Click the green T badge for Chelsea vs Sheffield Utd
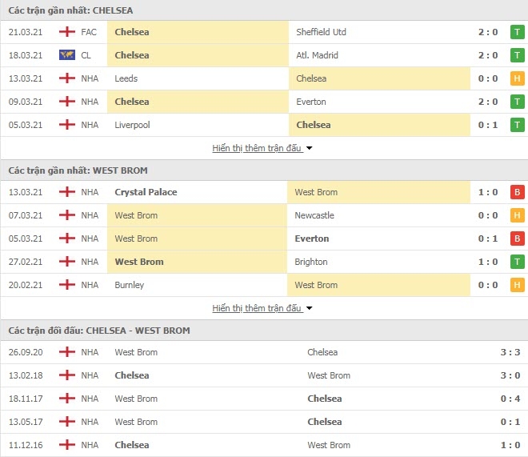 point(518,32)
